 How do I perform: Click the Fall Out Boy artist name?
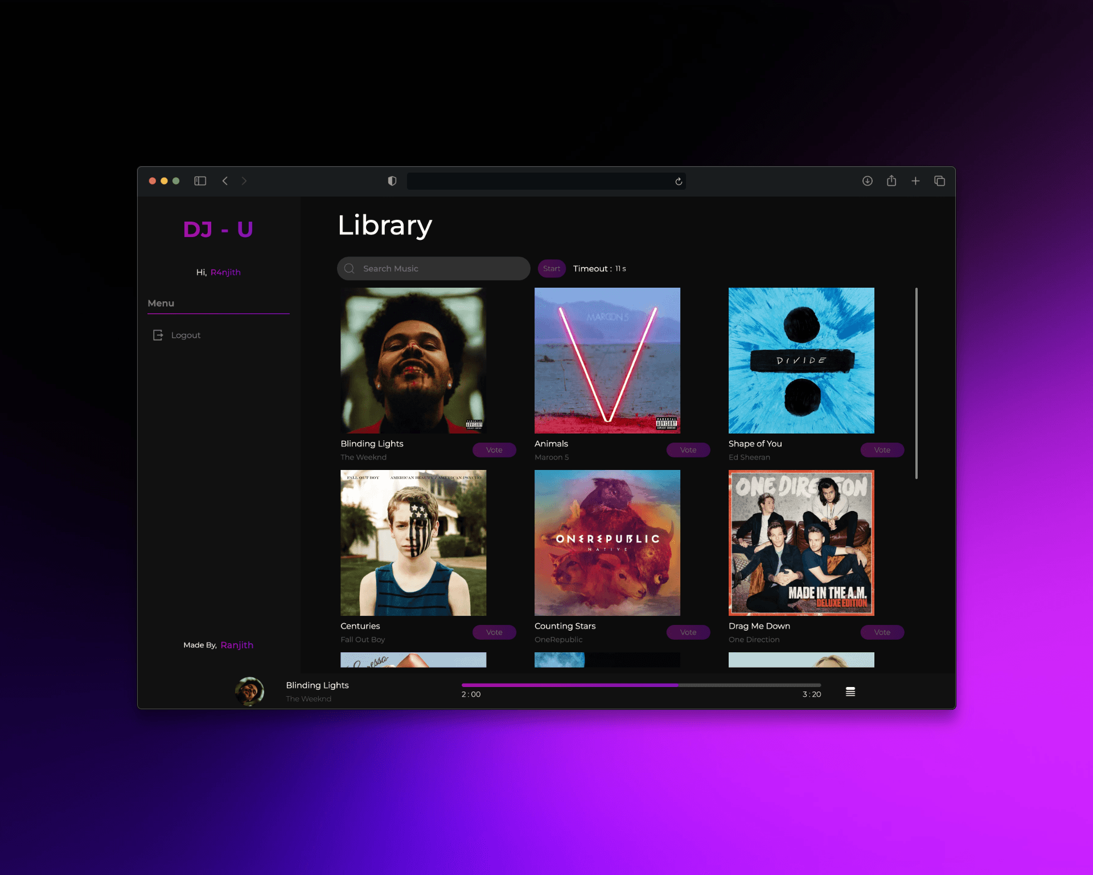(x=363, y=640)
